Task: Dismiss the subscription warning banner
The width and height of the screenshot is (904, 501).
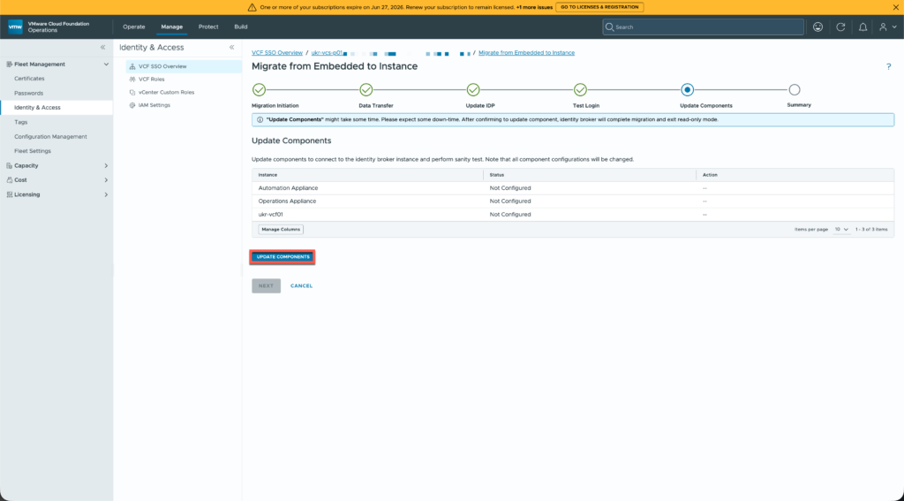Action: click(x=895, y=7)
